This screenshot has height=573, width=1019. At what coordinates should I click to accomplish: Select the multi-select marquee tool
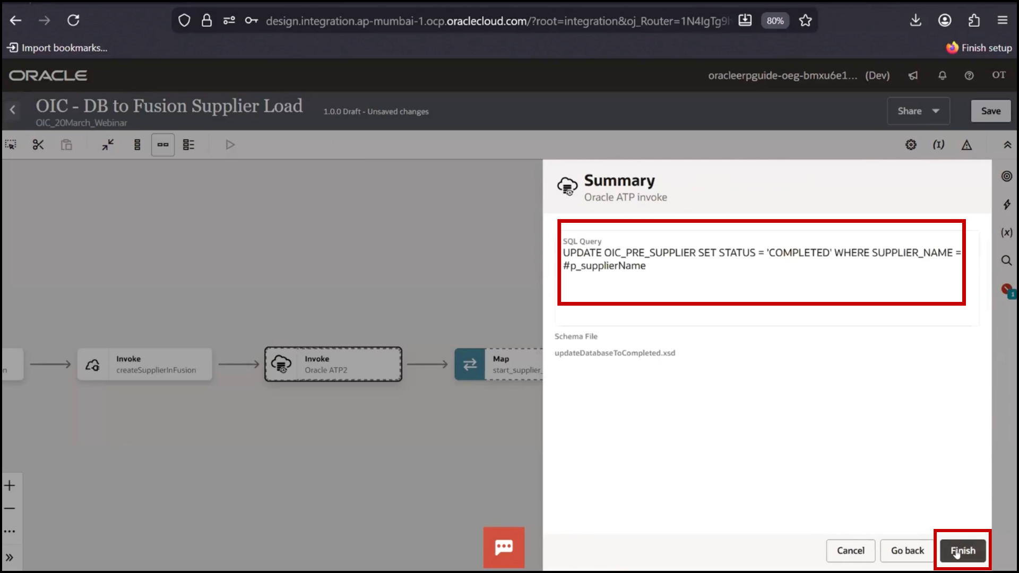pyautogui.click(x=11, y=145)
